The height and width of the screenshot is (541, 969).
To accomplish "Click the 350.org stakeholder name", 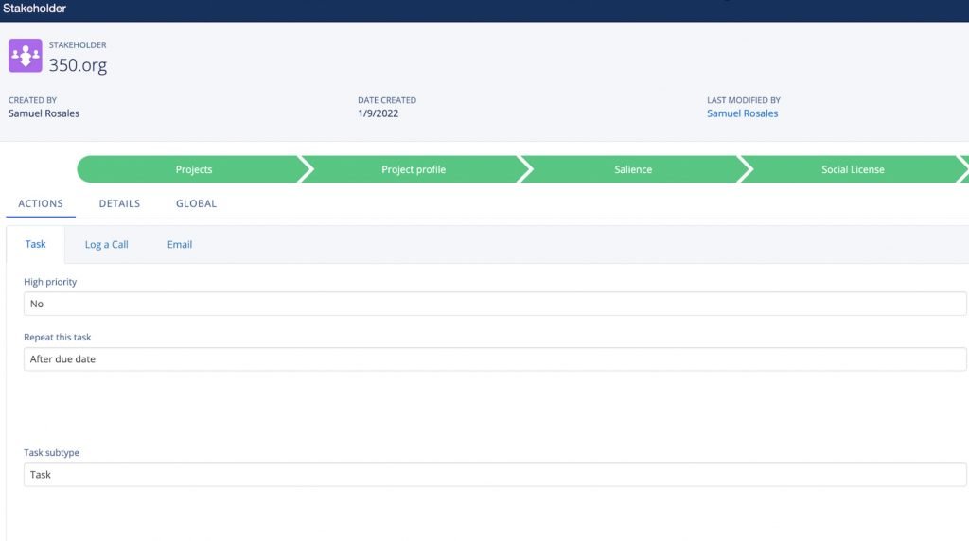I will coord(78,65).
